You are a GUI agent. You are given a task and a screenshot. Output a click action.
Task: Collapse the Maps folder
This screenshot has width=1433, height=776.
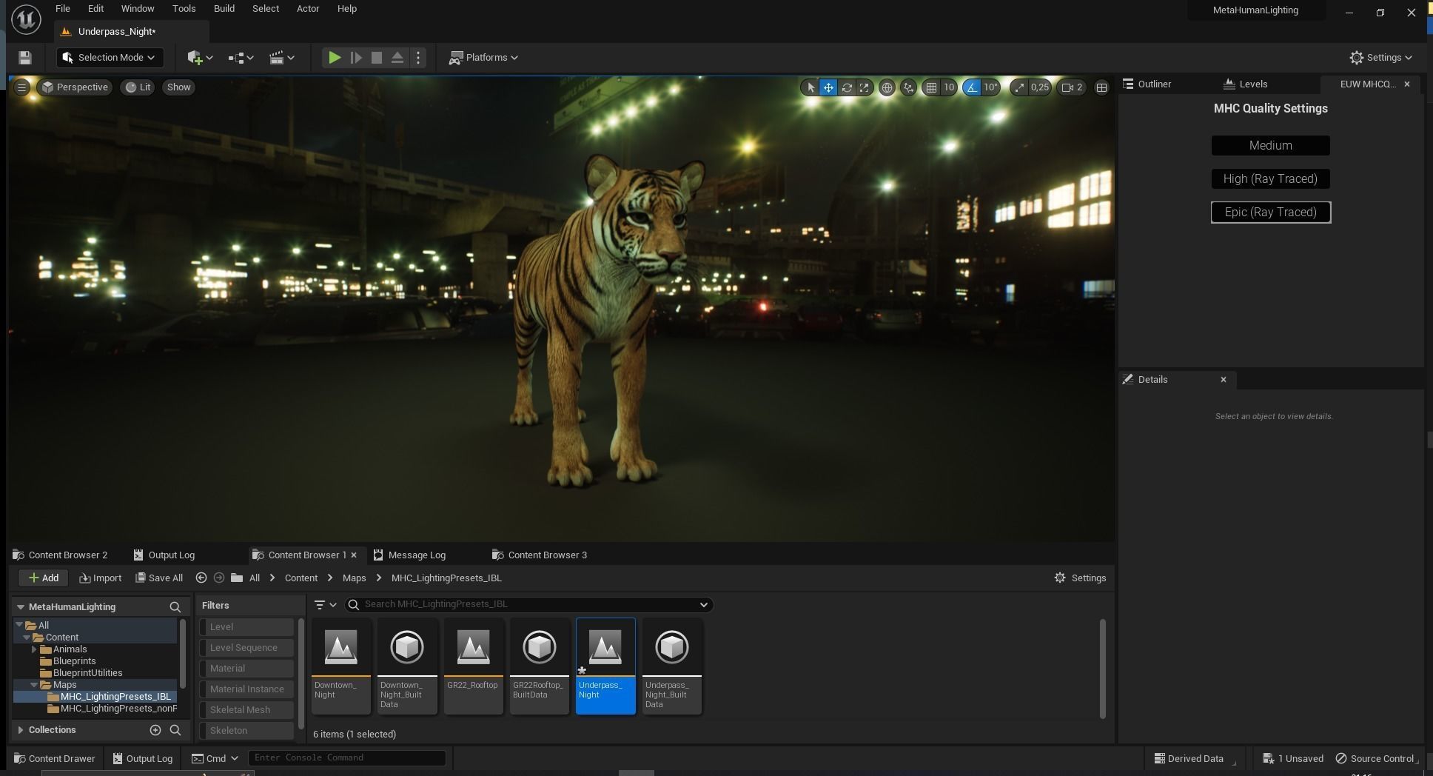click(34, 685)
